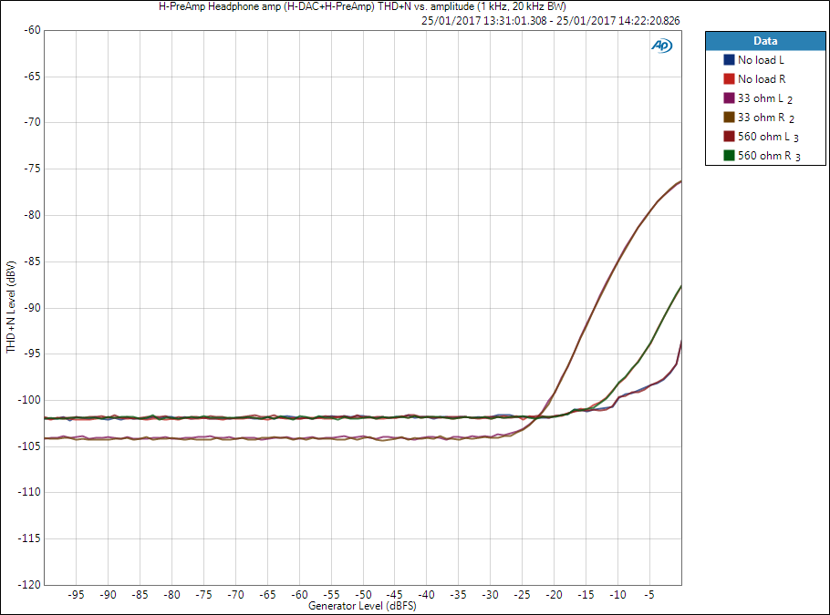Viewport: 830px width, 615px height.
Task: Click the No load L blue color swatch
Action: pyautogui.click(x=729, y=60)
